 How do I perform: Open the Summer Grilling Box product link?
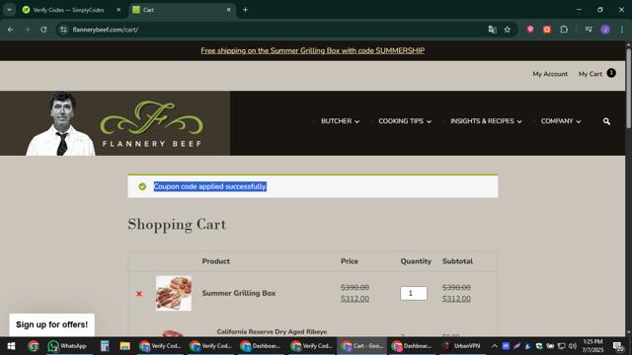point(239,293)
